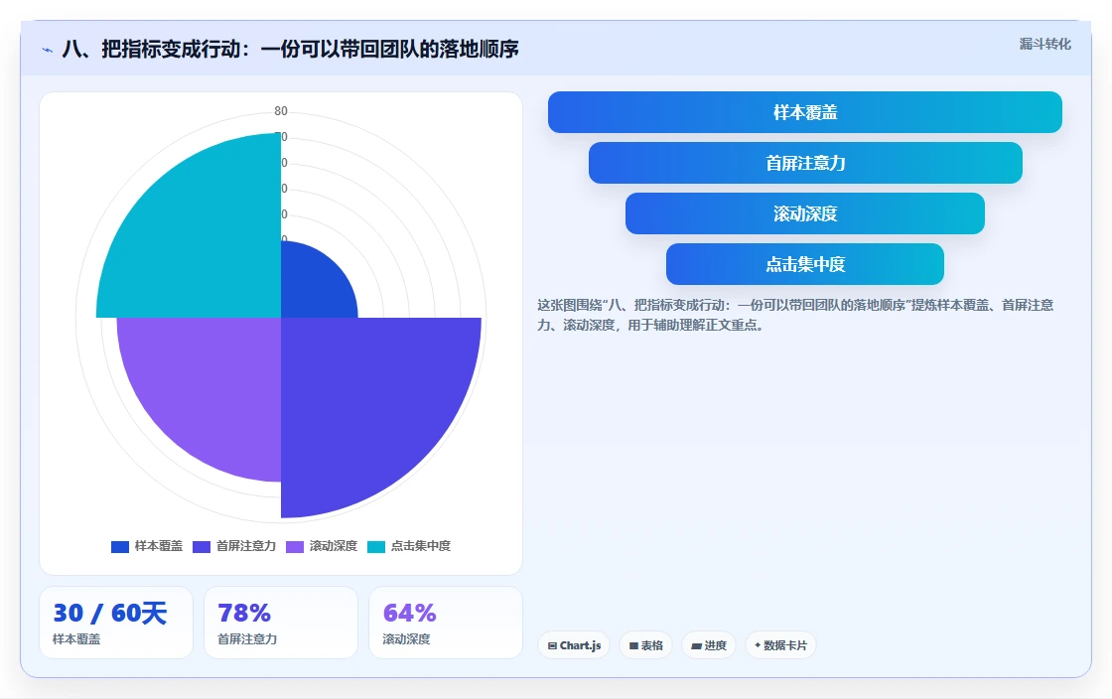This screenshot has width=1112, height=699.
Task: Click the 表格 tag chip
Action: (x=646, y=645)
